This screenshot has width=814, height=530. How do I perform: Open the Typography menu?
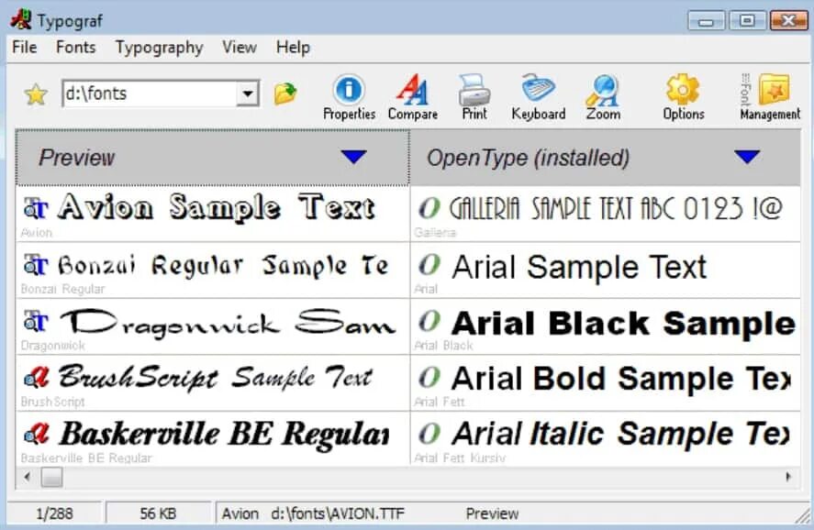coord(159,48)
